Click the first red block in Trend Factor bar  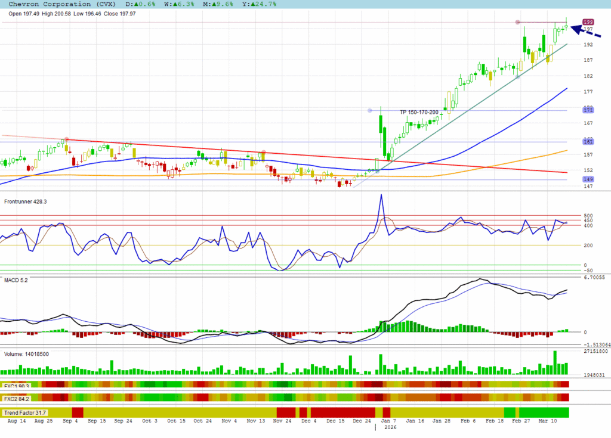[78, 412]
